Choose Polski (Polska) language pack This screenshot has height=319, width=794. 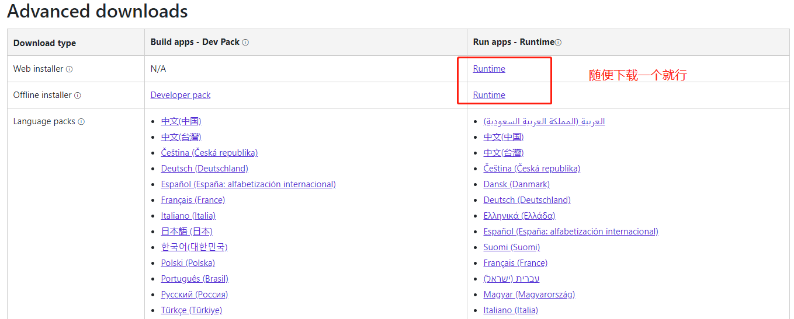tap(188, 263)
